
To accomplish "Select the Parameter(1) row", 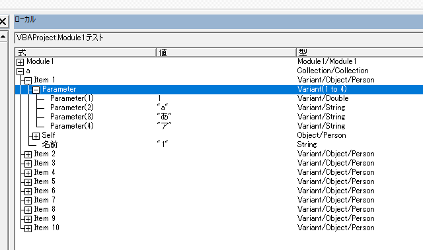I will [219, 98].
